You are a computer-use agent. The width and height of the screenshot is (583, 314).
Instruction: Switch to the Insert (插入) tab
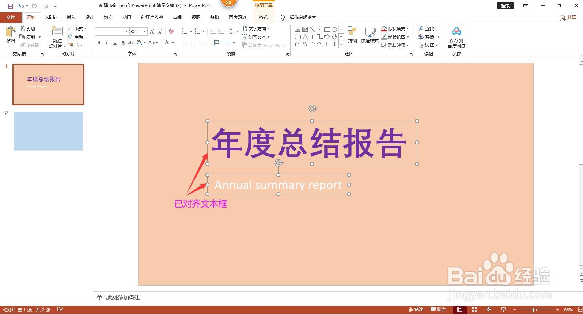[71, 17]
